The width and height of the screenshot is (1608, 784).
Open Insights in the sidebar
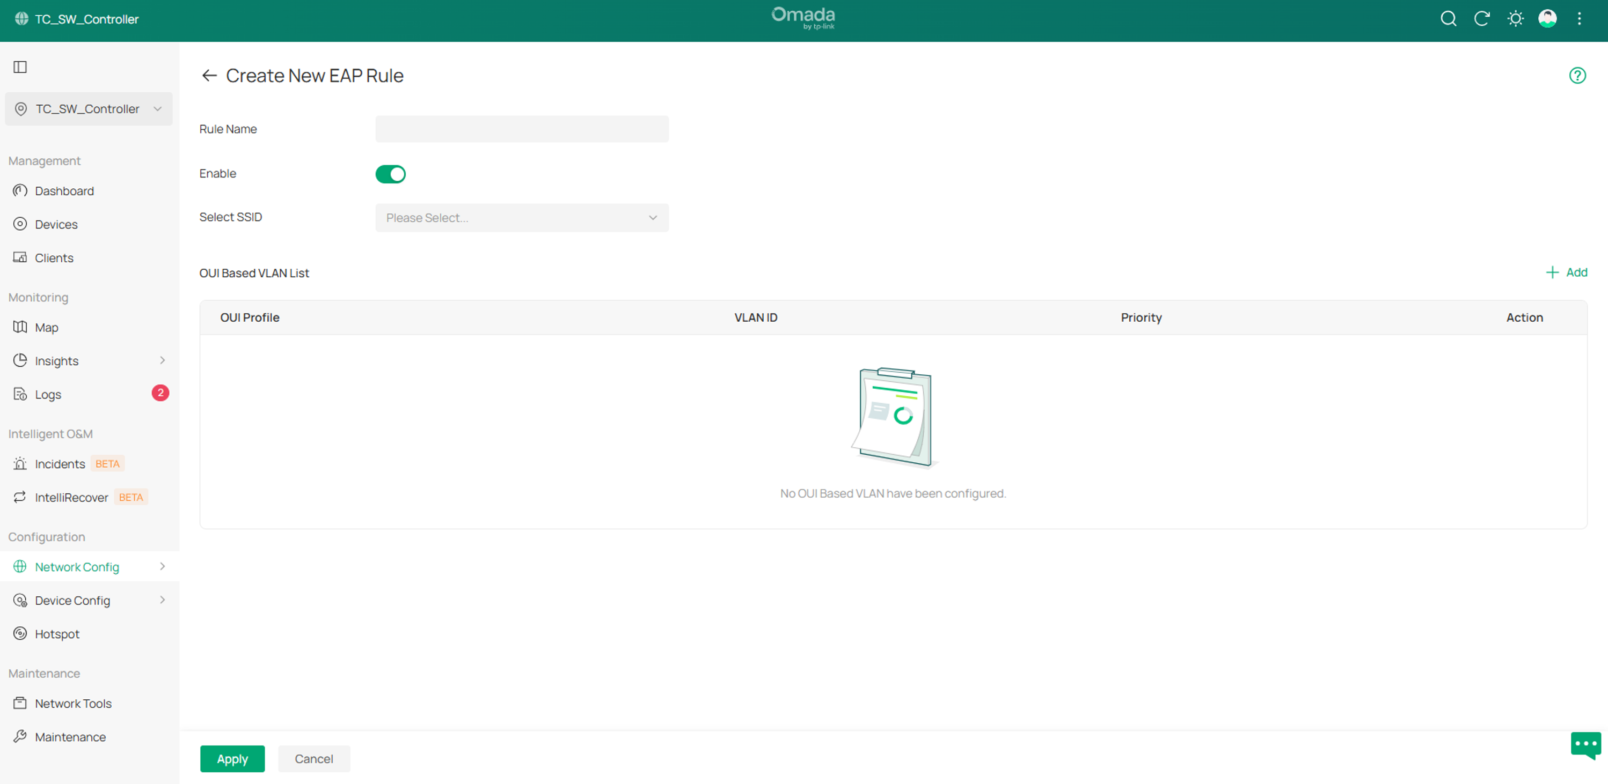tap(89, 360)
